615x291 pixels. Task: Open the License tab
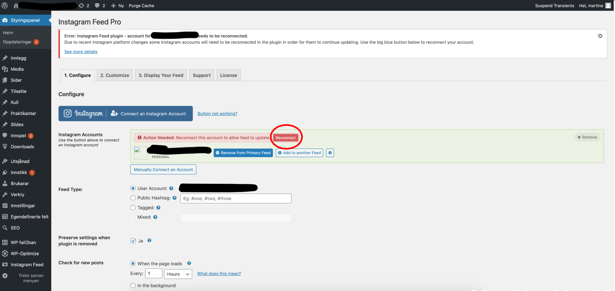pyautogui.click(x=229, y=75)
